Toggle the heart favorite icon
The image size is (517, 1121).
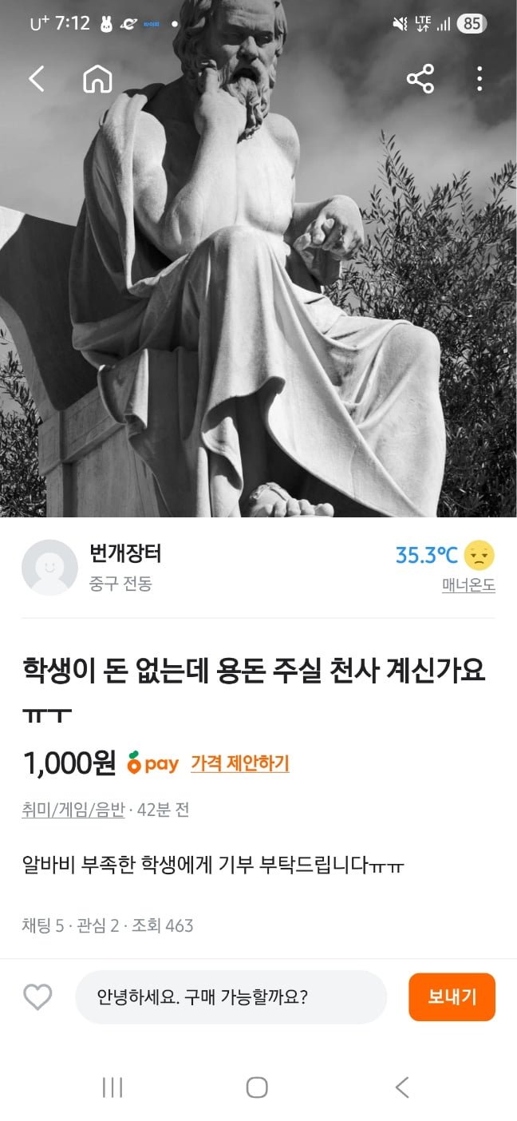point(37,996)
